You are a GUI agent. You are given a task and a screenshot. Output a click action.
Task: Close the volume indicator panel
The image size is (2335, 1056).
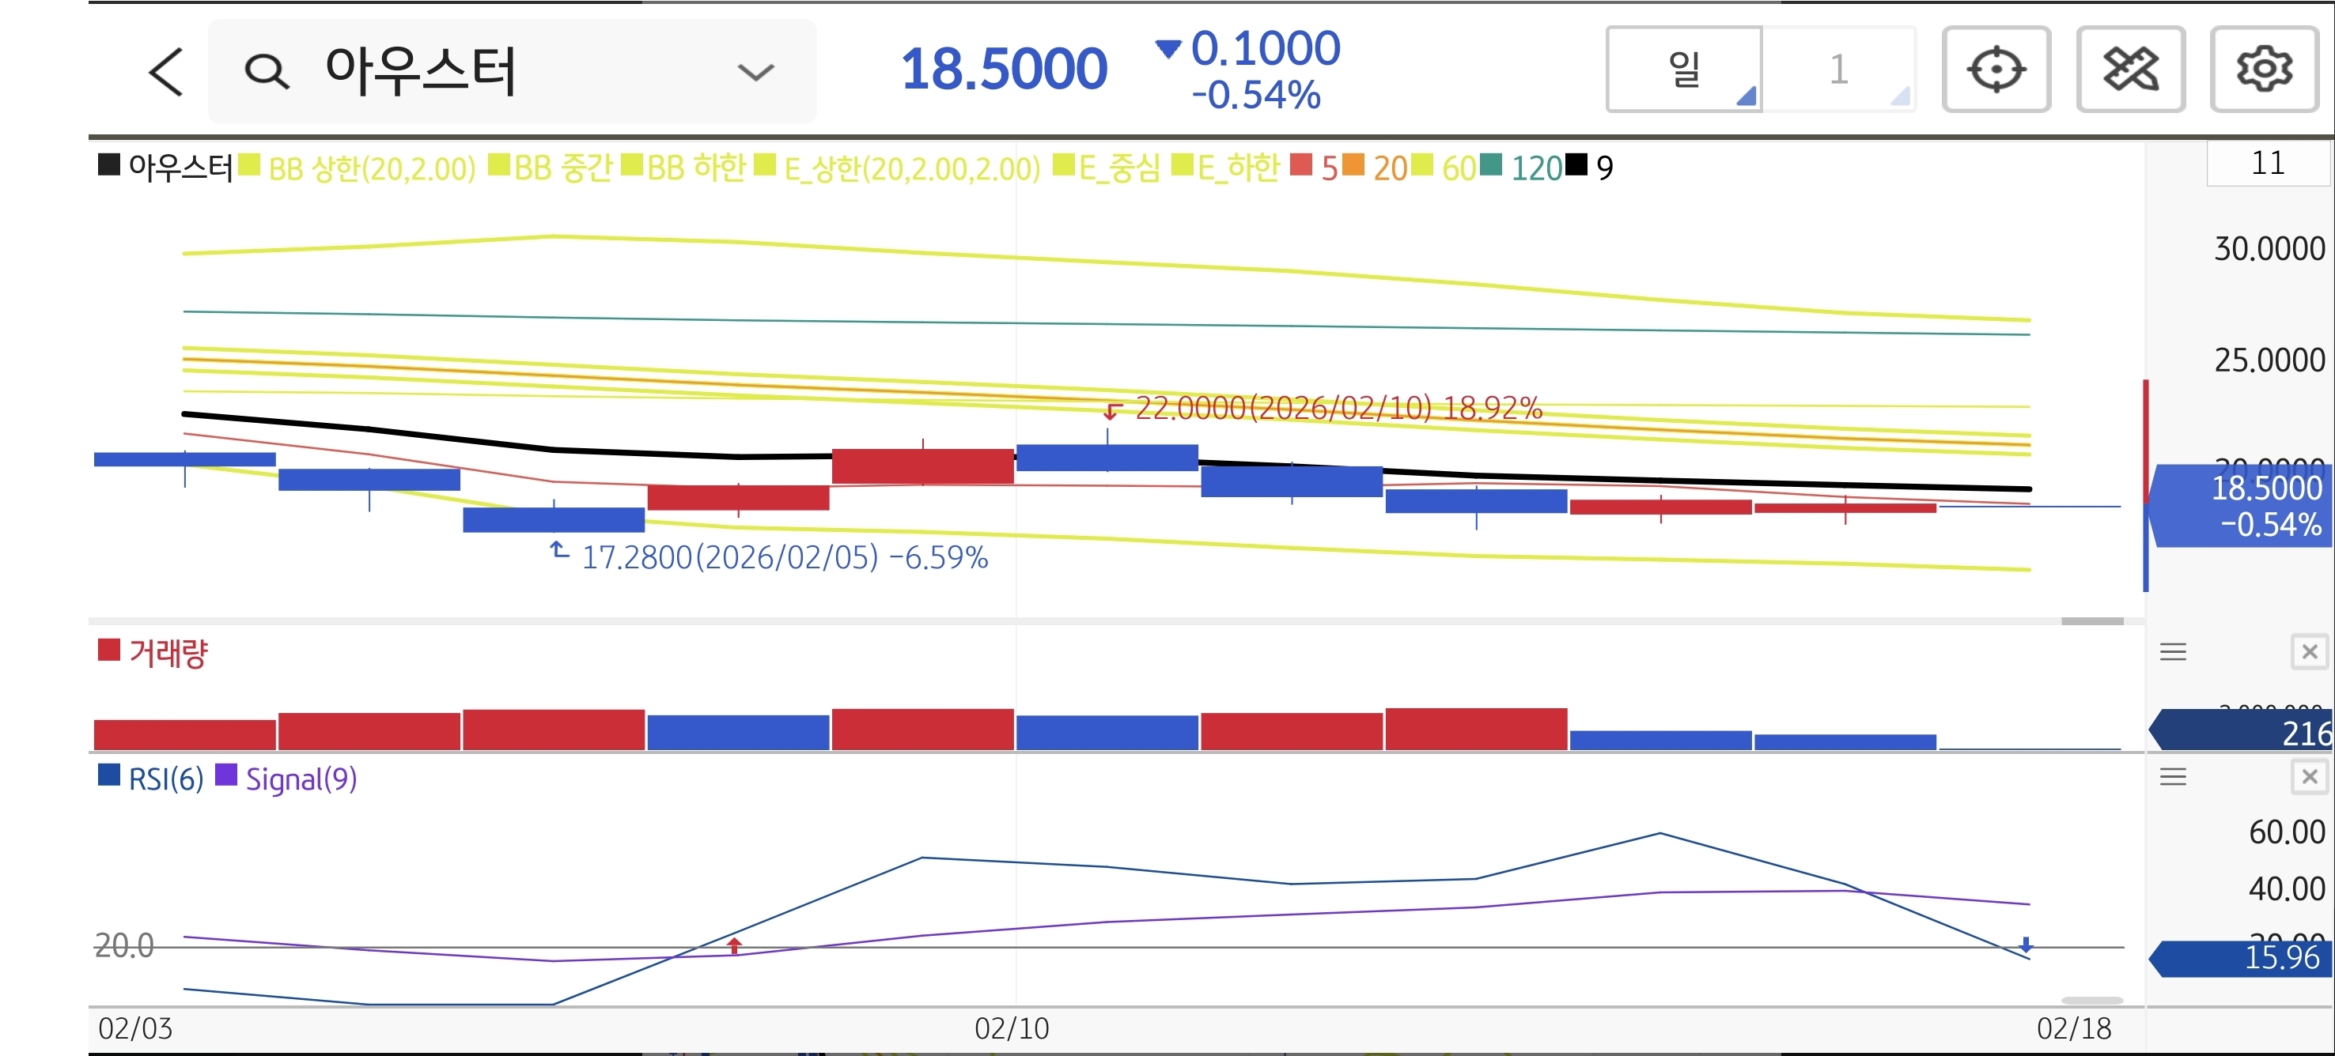[2309, 651]
